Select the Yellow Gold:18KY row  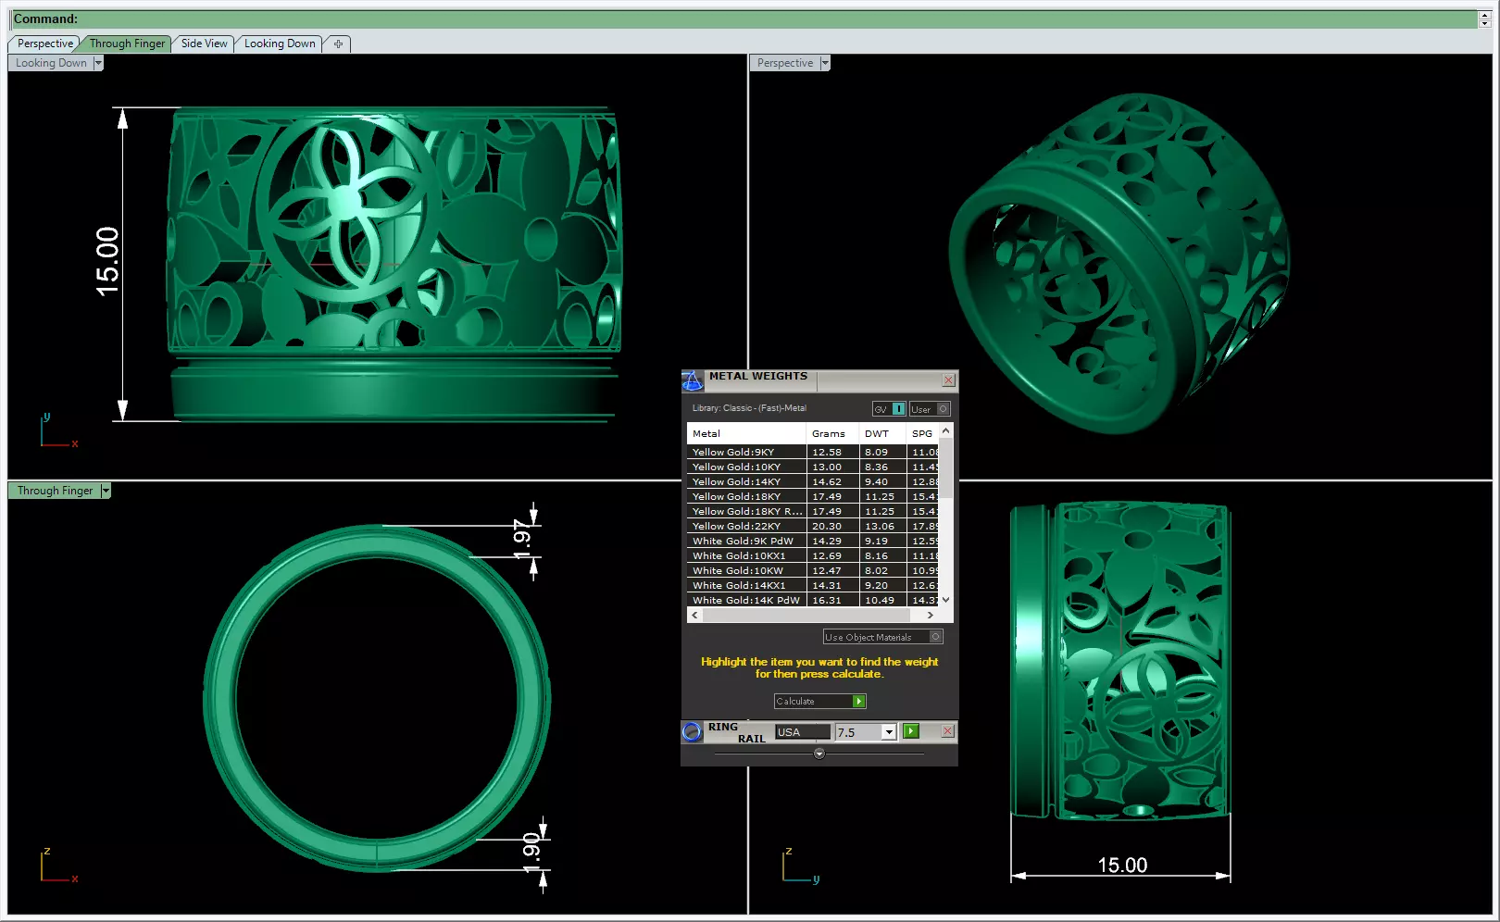pyautogui.click(x=813, y=497)
